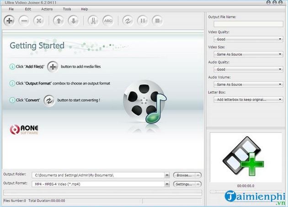288x207 pixels.
Task: Click the 00:00:00.0 preview time display
Action: [x=245, y=186]
